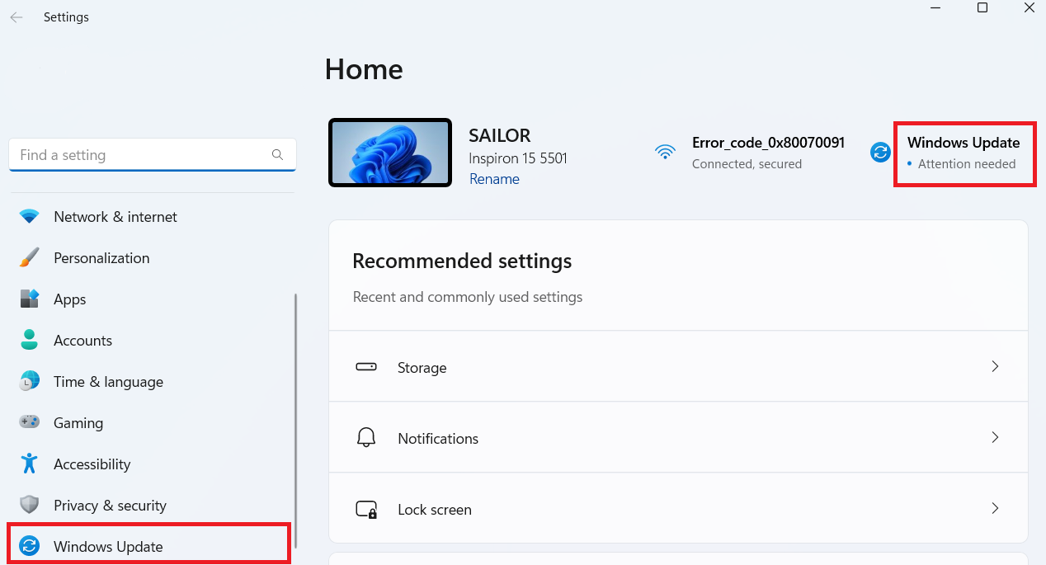Click the Find a setting search box
Screen dimensions: 1046x565
pyautogui.click(x=153, y=155)
